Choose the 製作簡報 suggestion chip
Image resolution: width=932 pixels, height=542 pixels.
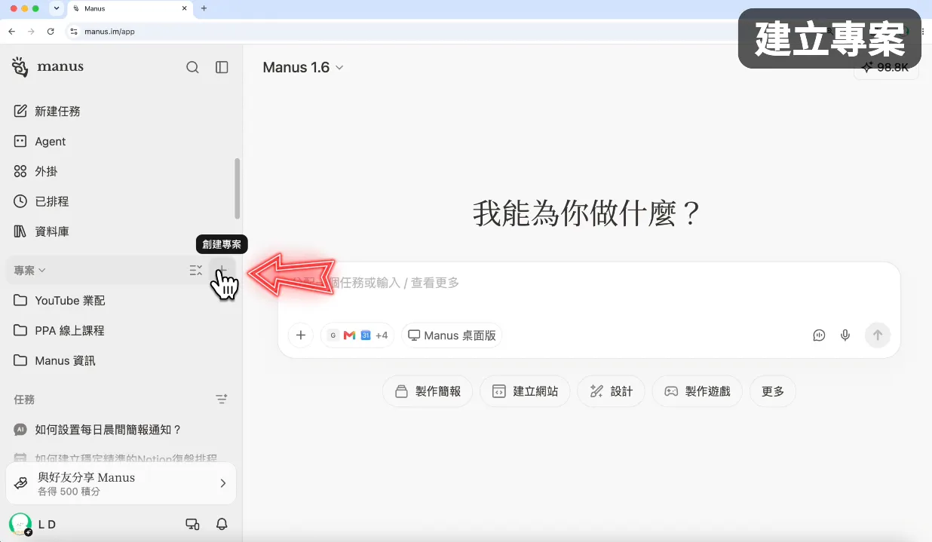pos(428,391)
